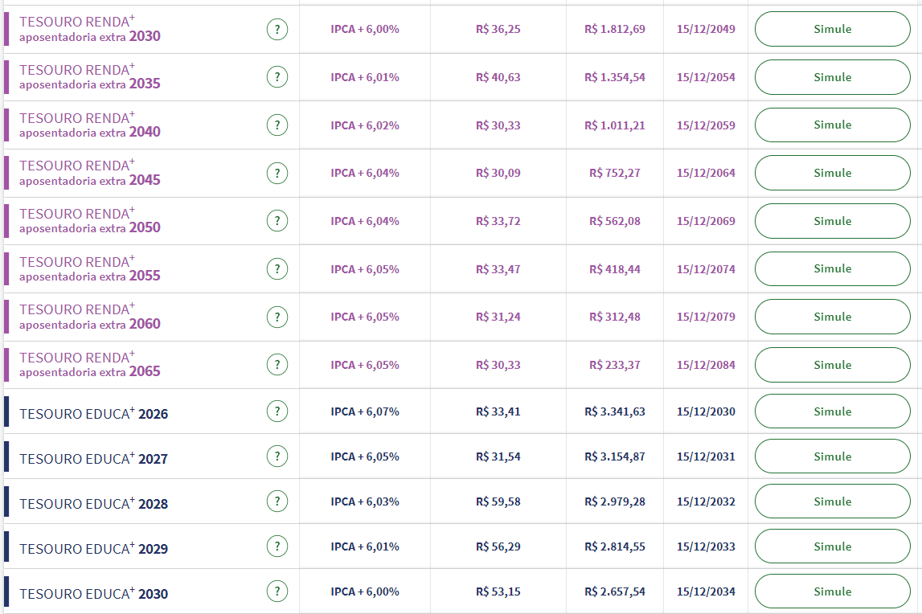The width and height of the screenshot is (922, 614).
Task: Click help icon for Tesouro Renda+ 2065
Action: click(x=277, y=365)
